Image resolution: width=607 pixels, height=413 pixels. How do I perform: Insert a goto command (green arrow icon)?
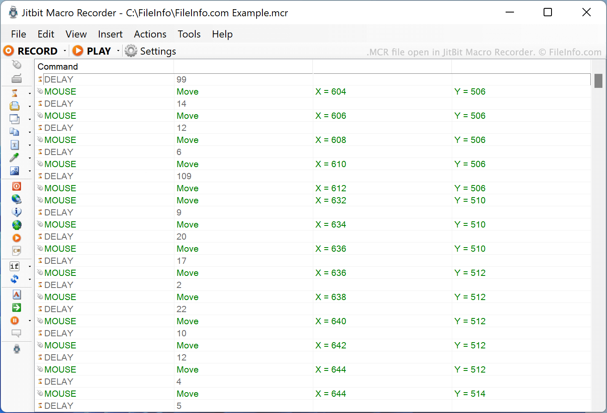click(17, 308)
